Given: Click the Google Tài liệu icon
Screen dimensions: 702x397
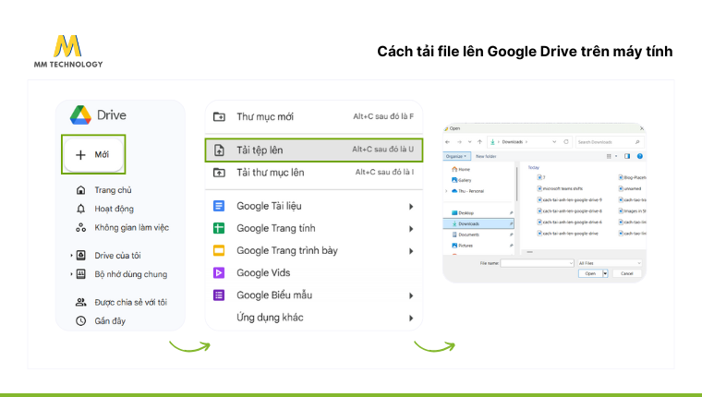Looking at the screenshot, I should [219, 206].
